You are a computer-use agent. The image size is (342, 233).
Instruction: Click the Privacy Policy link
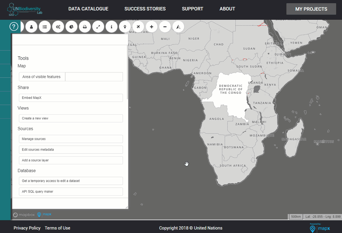[x=27, y=228]
